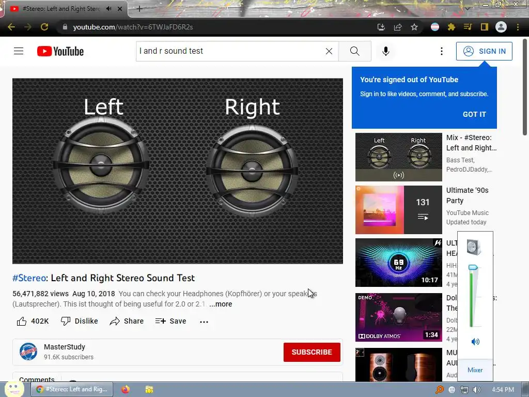The image size is (529, 397).
Task: Open the media control toolbar icon
Action: point(468,27)
